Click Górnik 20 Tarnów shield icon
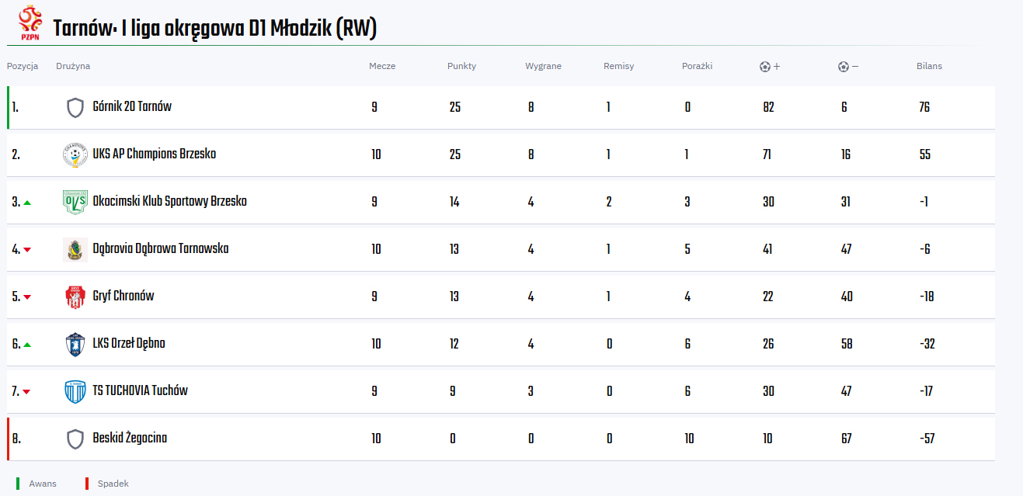 tap(75, 107)
